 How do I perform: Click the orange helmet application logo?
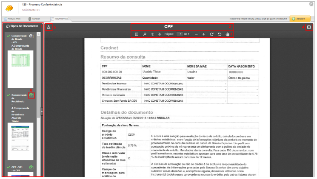pyautogui.click(x=9, y=8)
